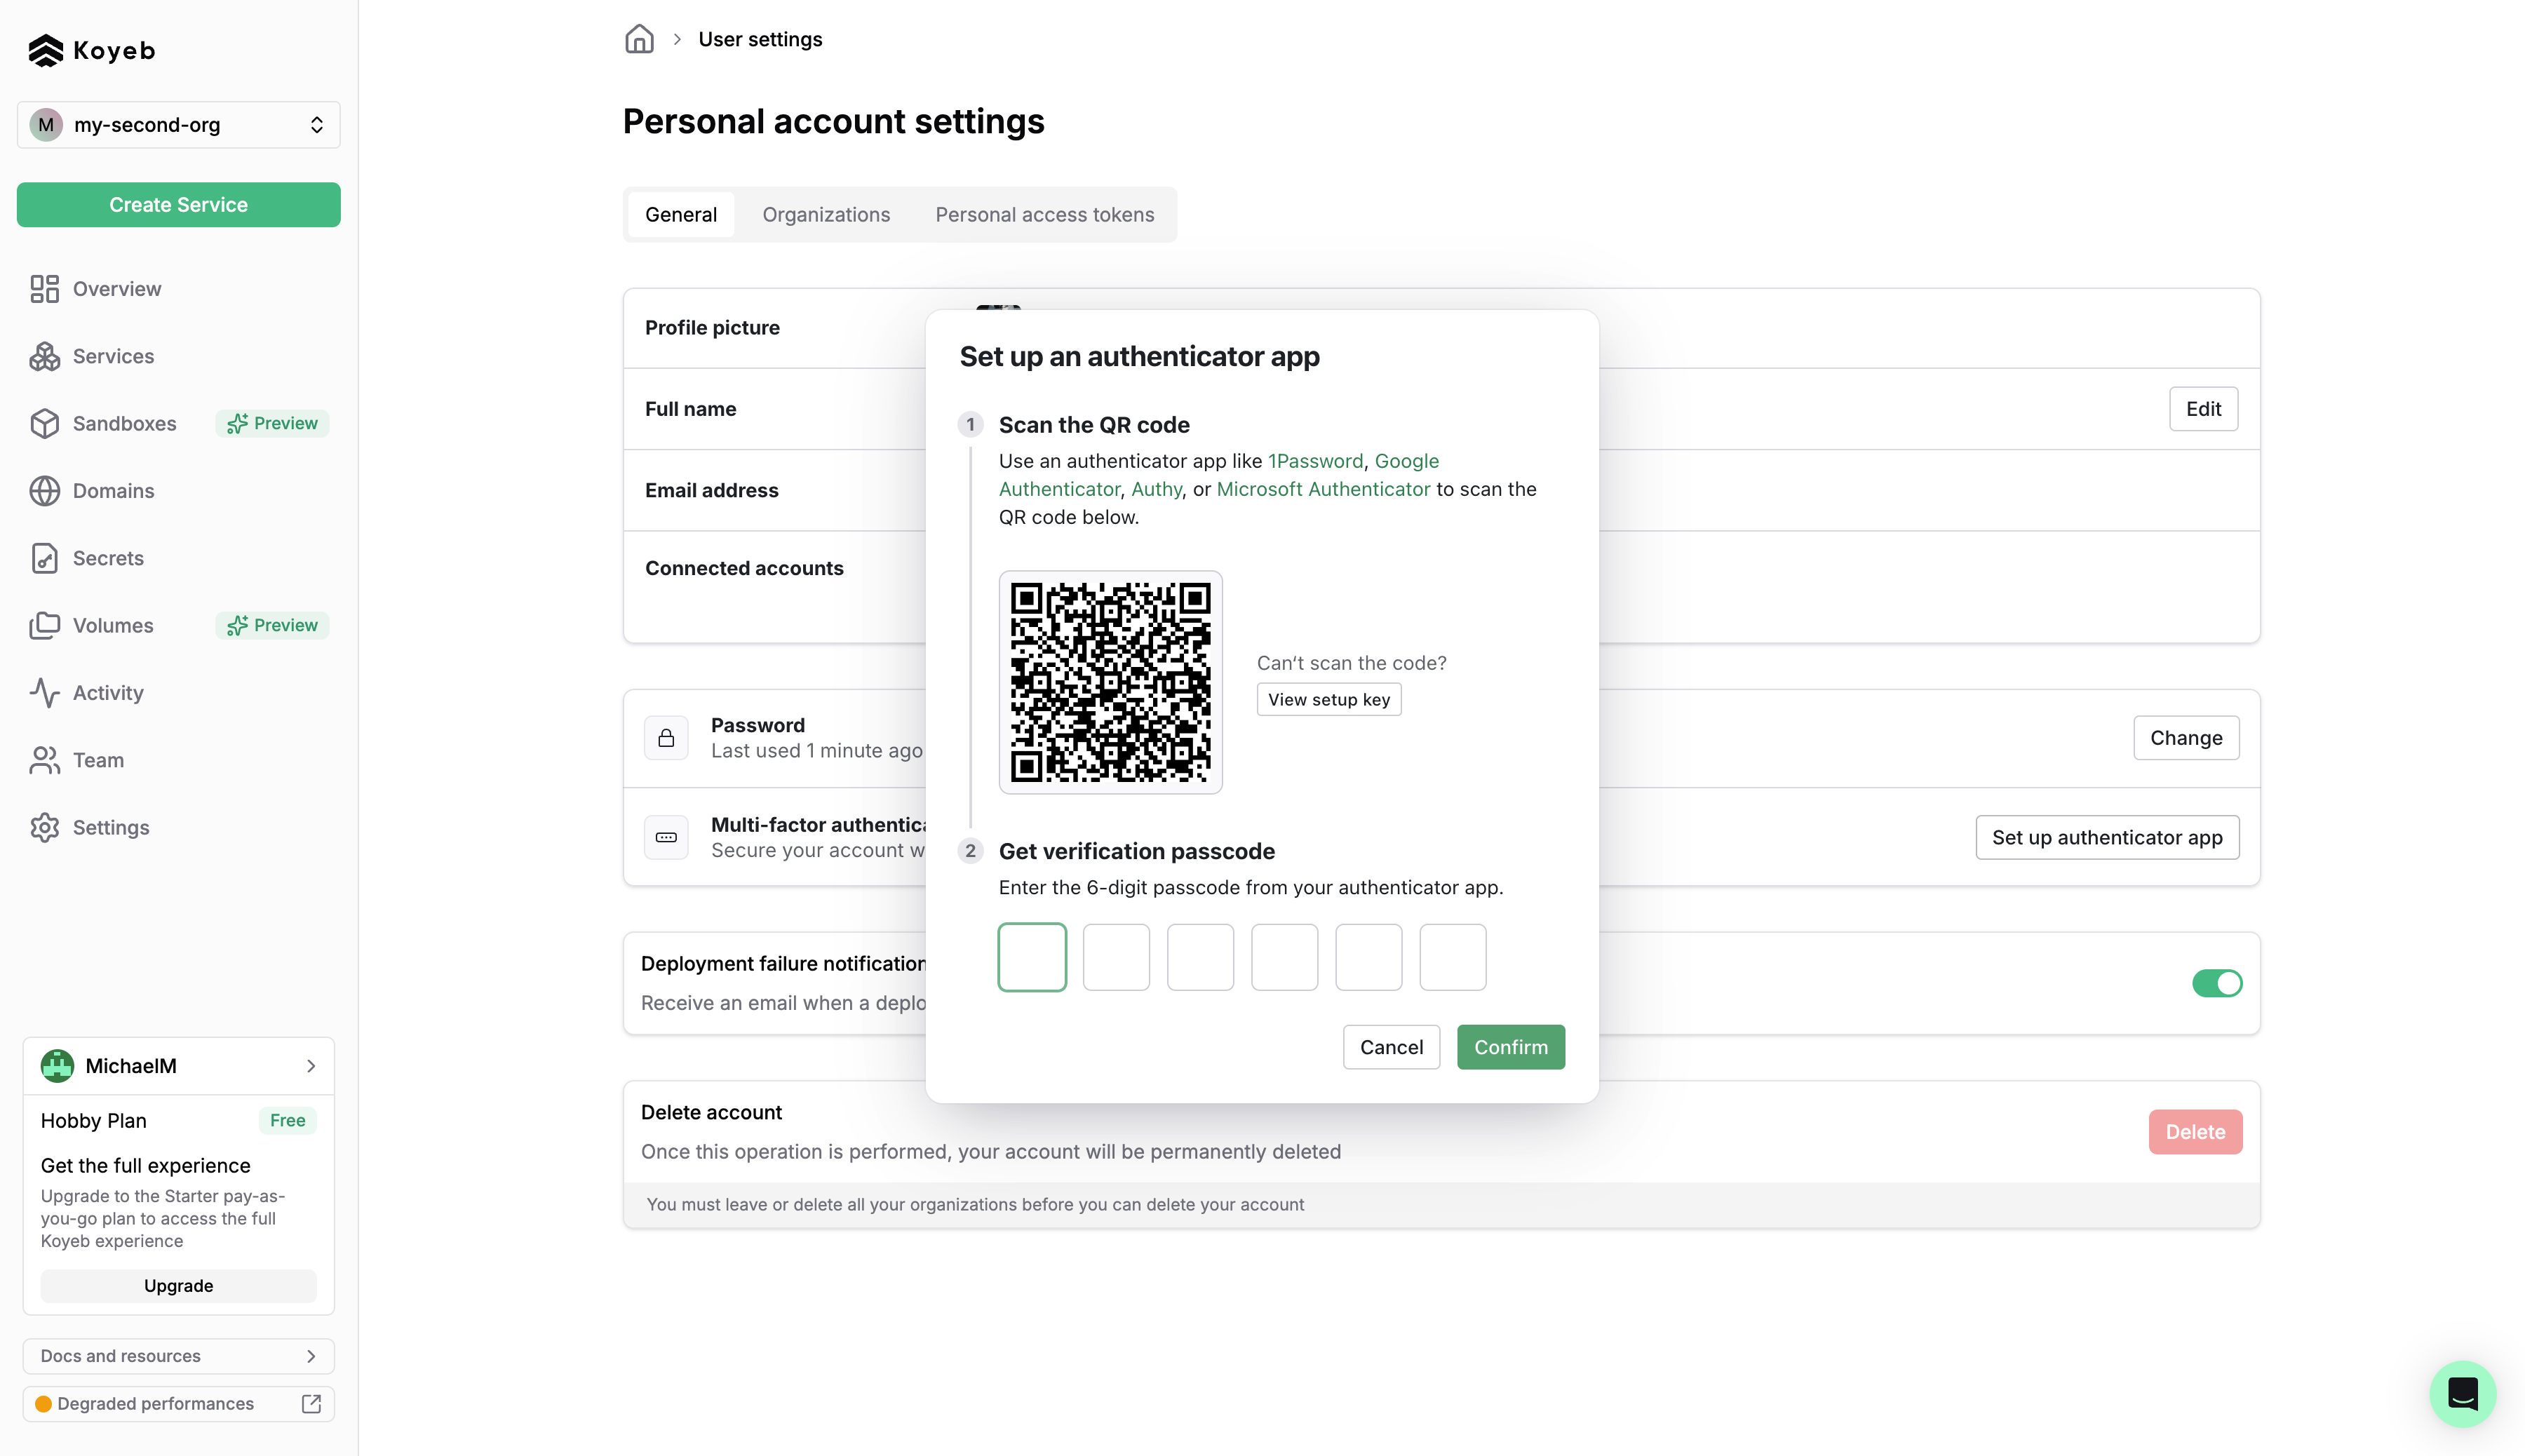Follow the Microsoft Authenticator link
The image size is (2525, 1456).
click(x=1322, y=489)
